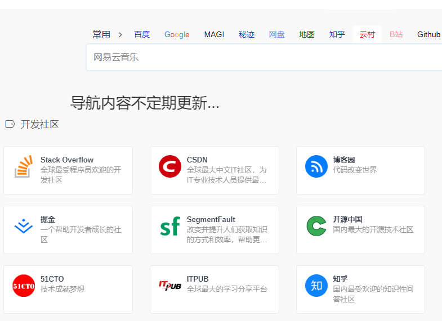Open the 掘金 title link
The image size is (442, 321).
coord(48,219)
